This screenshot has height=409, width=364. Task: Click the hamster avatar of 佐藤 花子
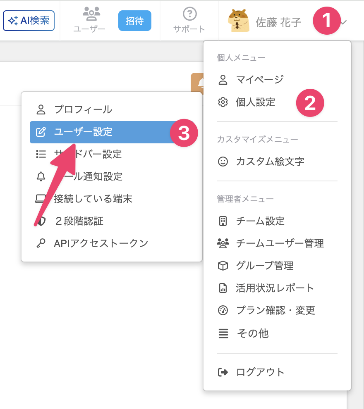point(238,21)
